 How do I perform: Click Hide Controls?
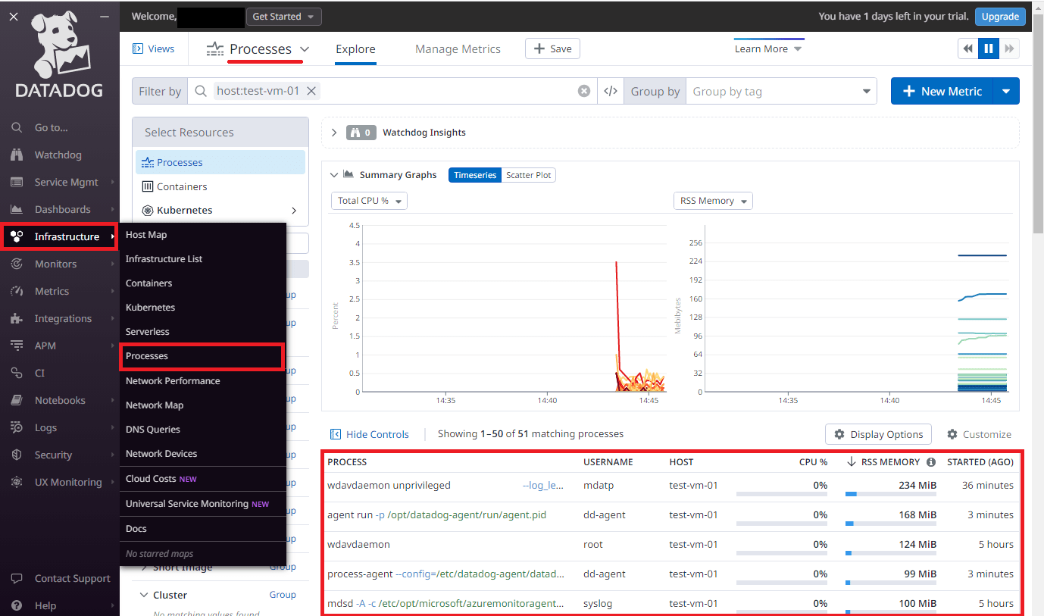370,434
